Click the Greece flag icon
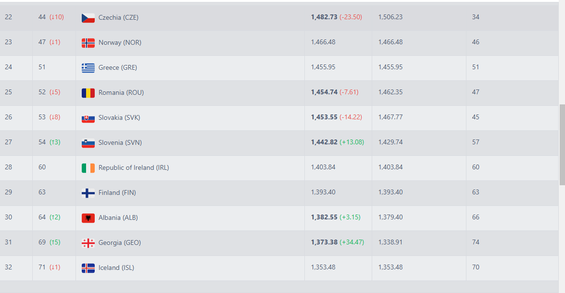The image size is (565, 293). [x=88, y=68]
